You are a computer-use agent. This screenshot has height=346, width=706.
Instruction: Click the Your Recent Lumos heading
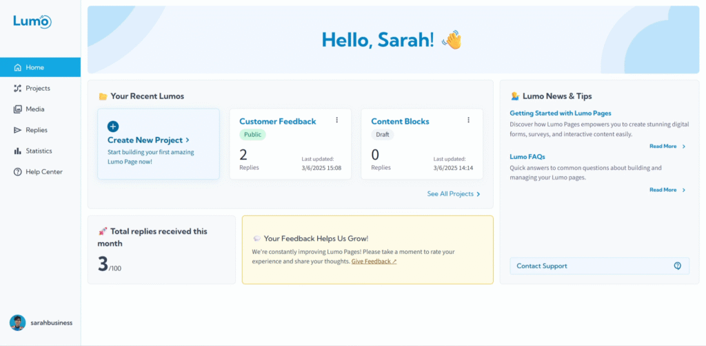[148, 96]
